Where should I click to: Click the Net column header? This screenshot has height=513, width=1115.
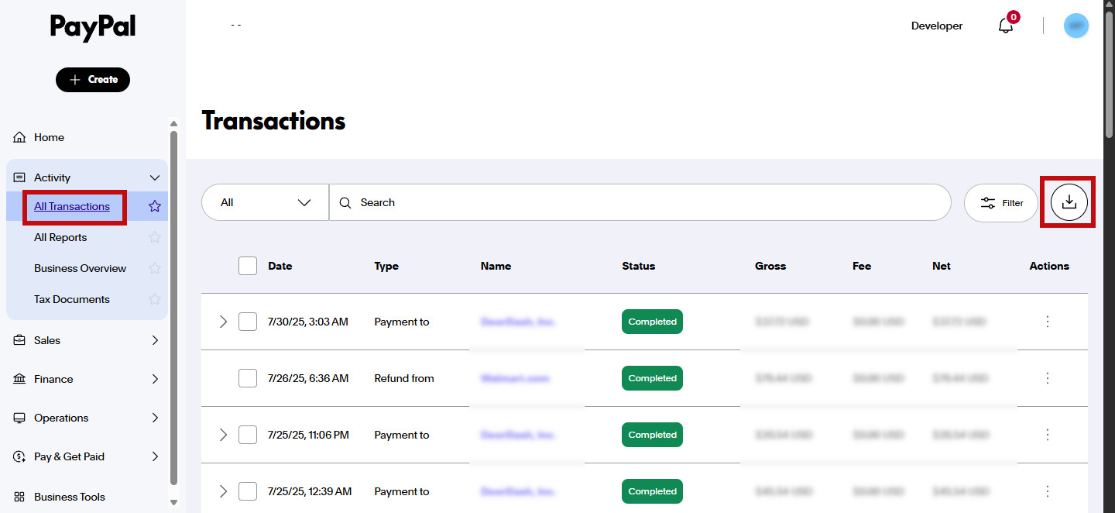(942, 266)
